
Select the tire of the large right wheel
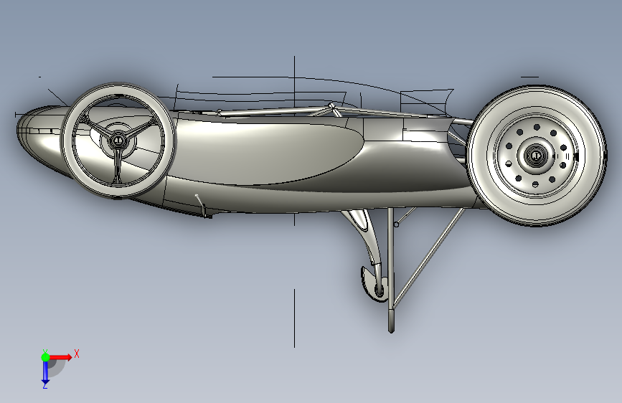pyautogui.click(x=537, y=156)
